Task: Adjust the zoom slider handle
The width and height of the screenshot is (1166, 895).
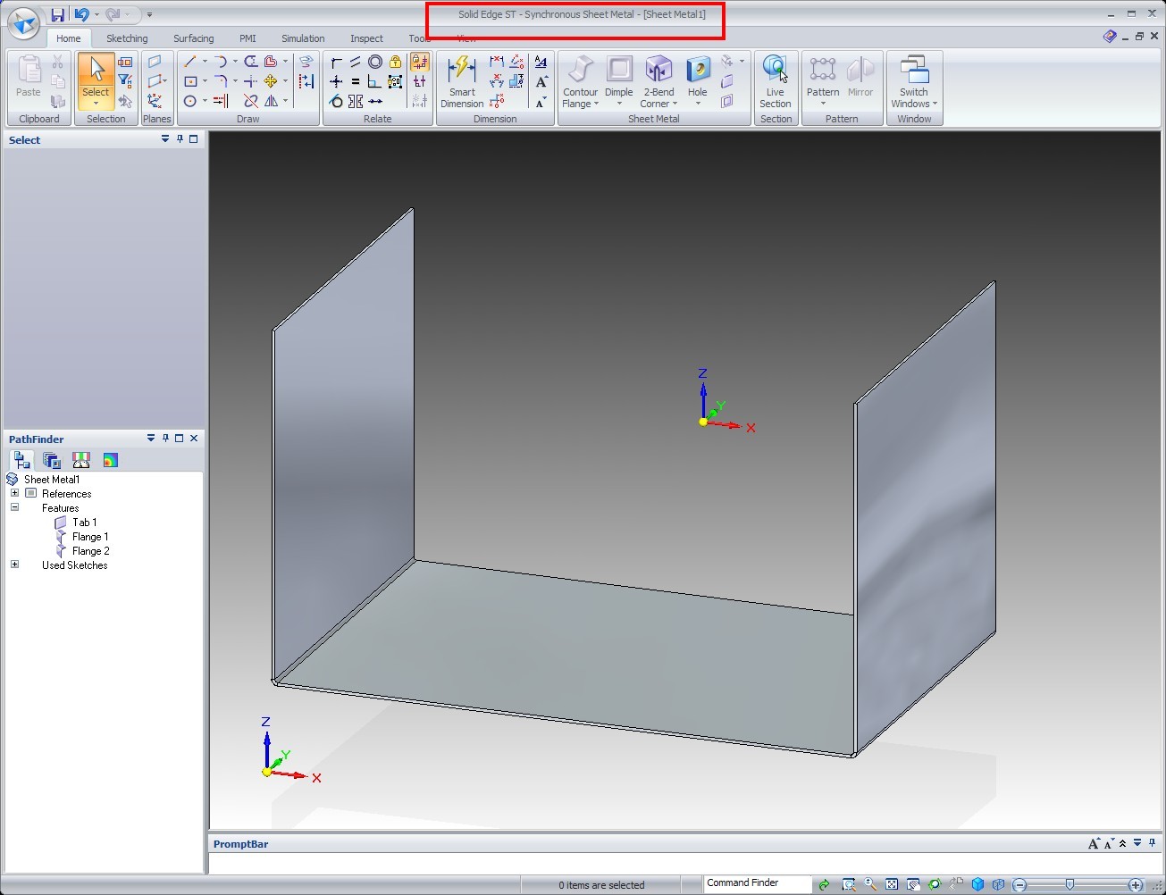Action: tap(1070, 885)
